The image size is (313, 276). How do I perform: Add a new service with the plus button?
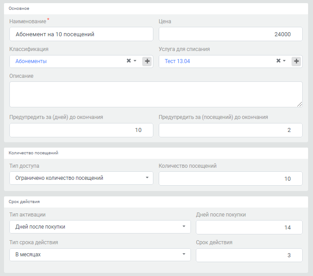coord(296,61)
